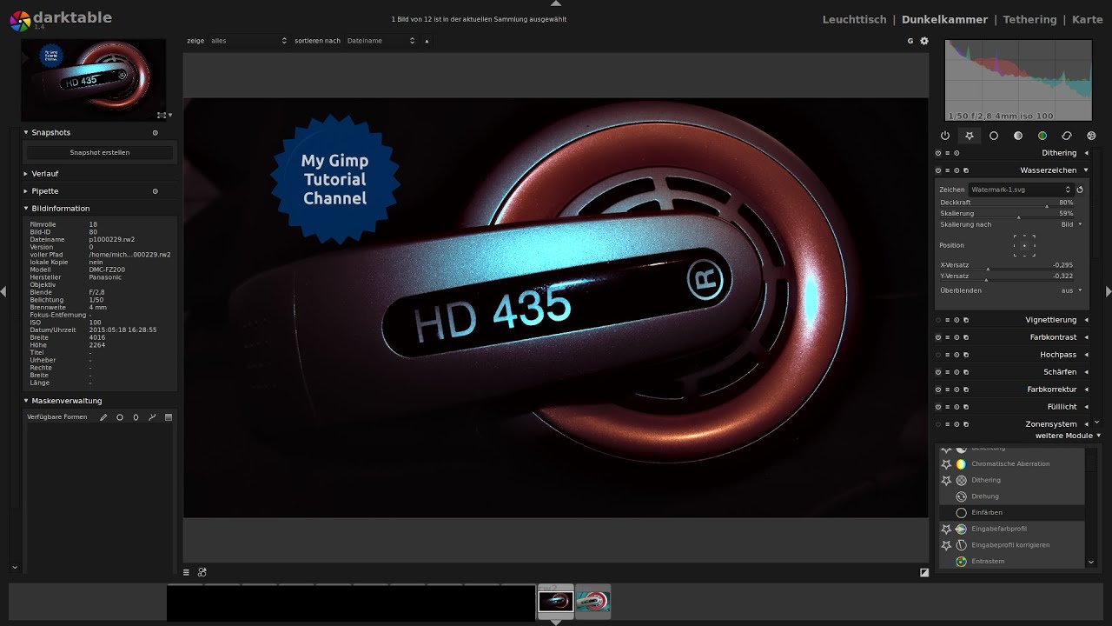Enable the Vignettierung module
Viewport: 1112px width, 626px height.
[938, 320]
